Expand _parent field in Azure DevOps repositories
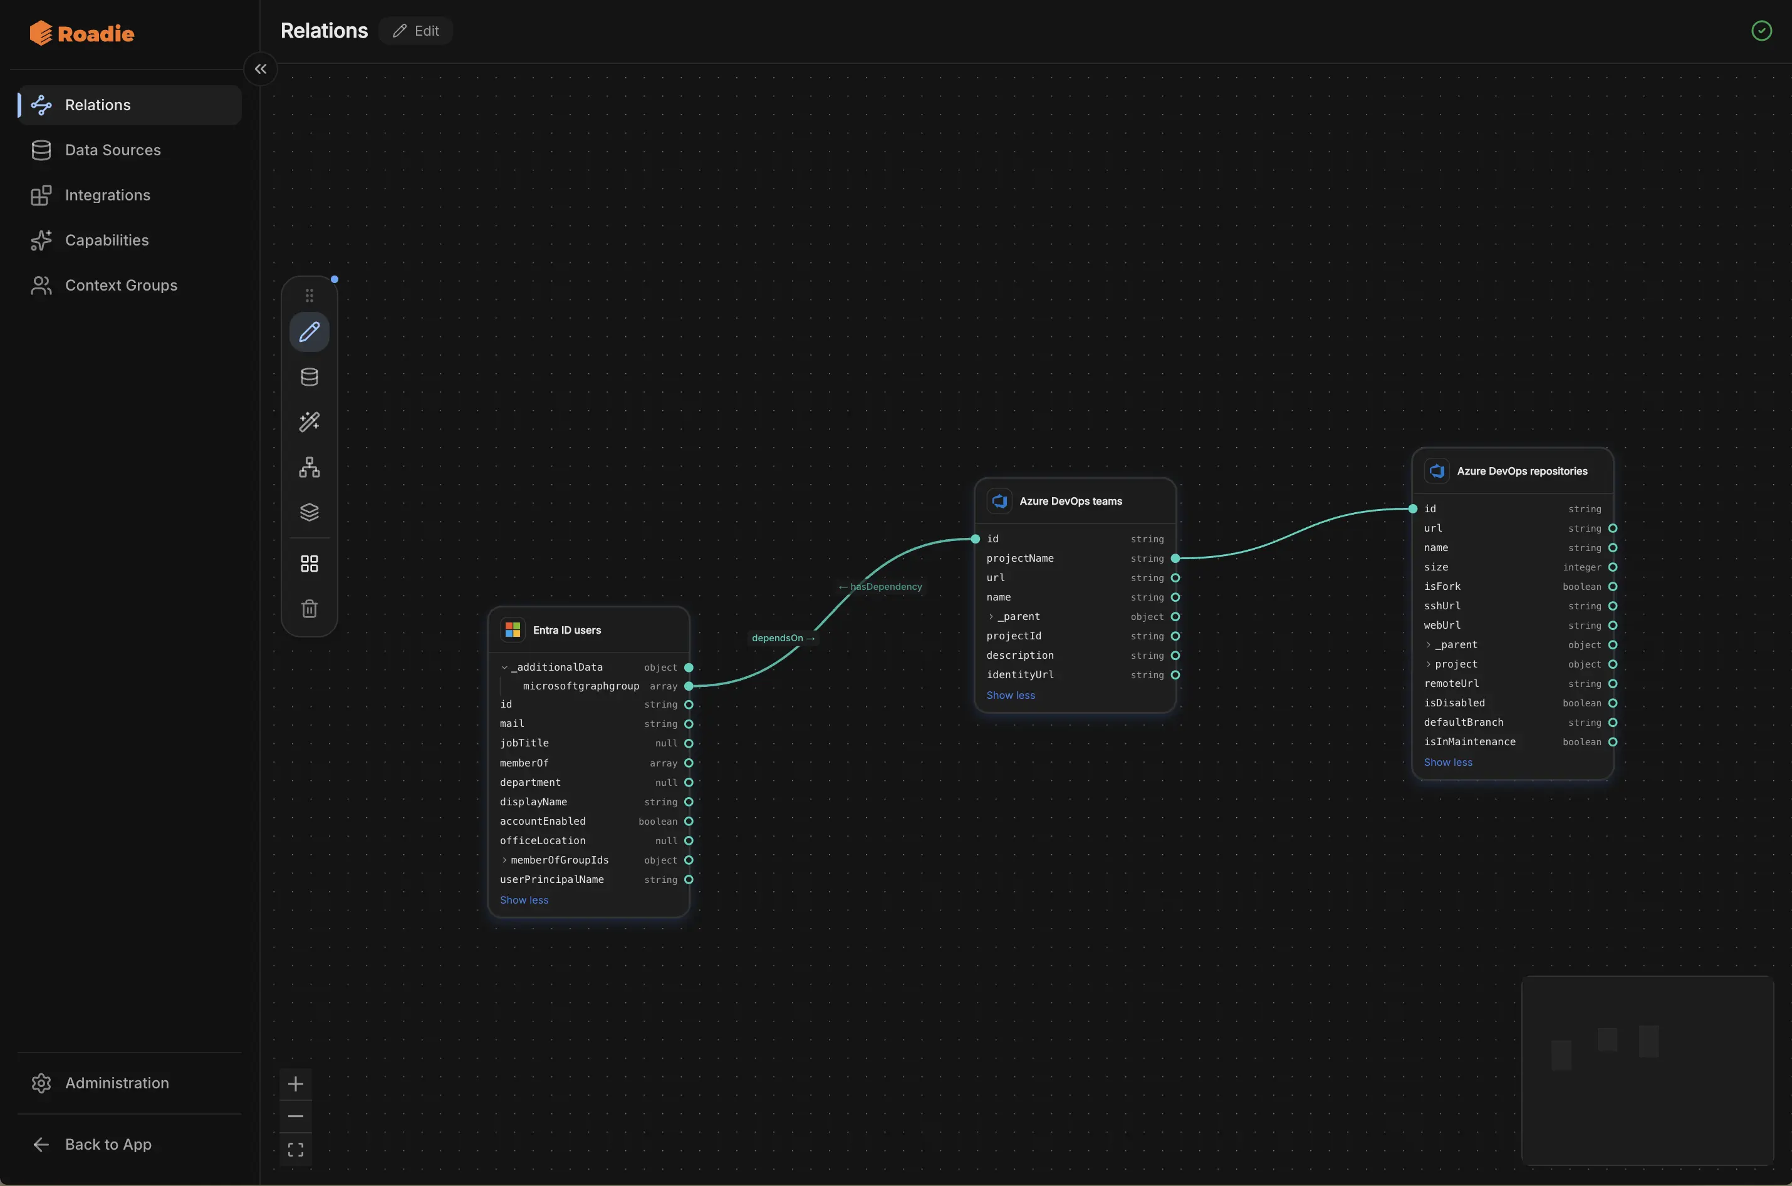 click(x=1429, y=644)
